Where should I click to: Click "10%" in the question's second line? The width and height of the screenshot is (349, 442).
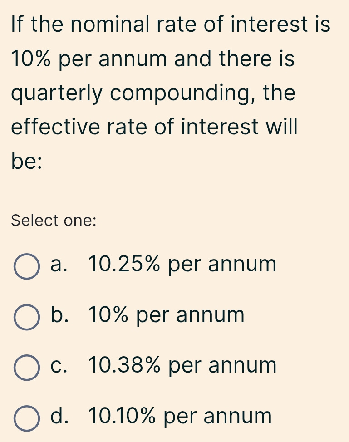pyautogui.click(x=31, y=59)
